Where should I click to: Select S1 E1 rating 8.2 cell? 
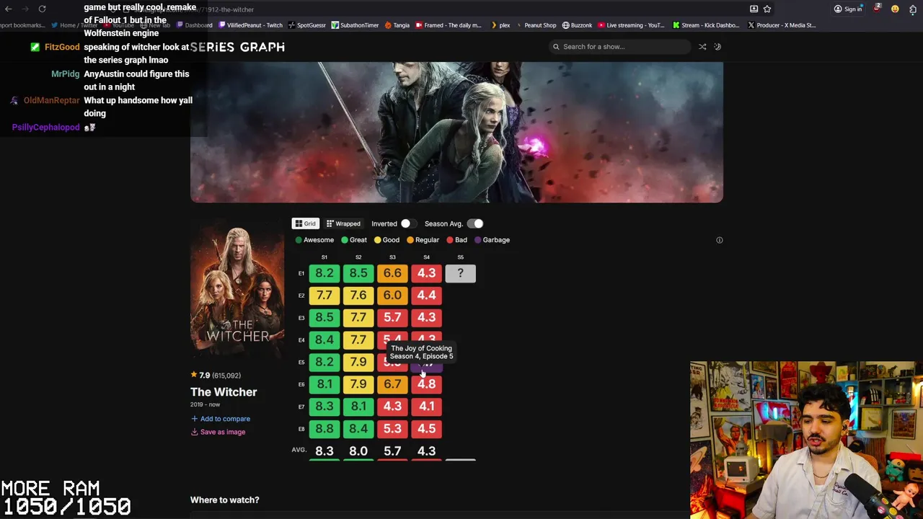(324, 273)
